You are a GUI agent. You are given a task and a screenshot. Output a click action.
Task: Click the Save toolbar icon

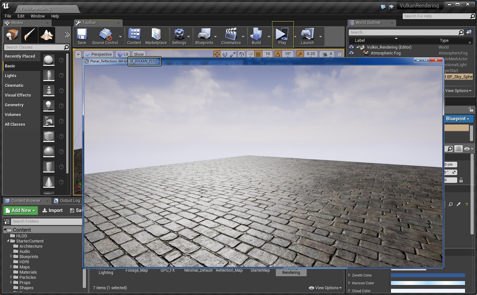(x=82, y=36)
